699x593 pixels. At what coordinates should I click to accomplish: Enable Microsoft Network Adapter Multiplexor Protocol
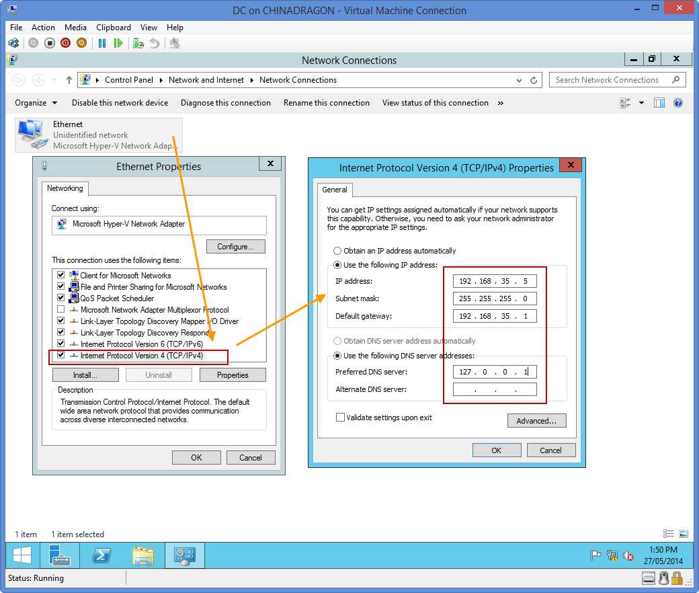(x=61, y=309)
